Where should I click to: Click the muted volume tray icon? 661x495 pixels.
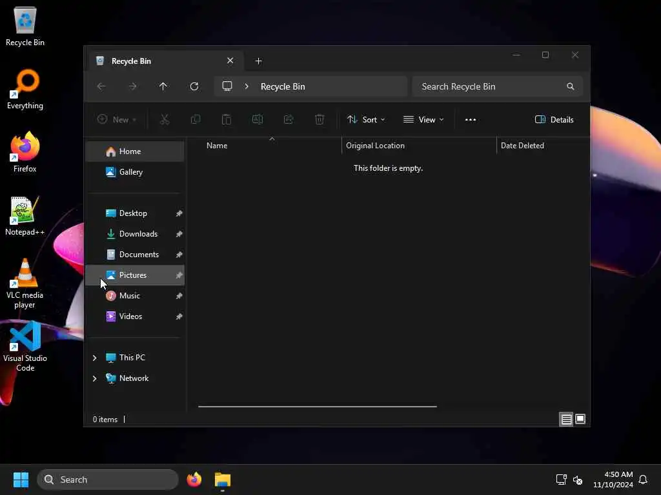tap(578, 480)
